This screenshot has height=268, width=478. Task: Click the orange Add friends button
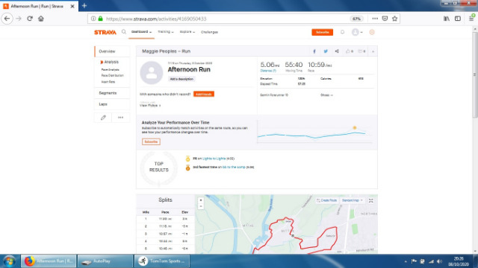204,95
